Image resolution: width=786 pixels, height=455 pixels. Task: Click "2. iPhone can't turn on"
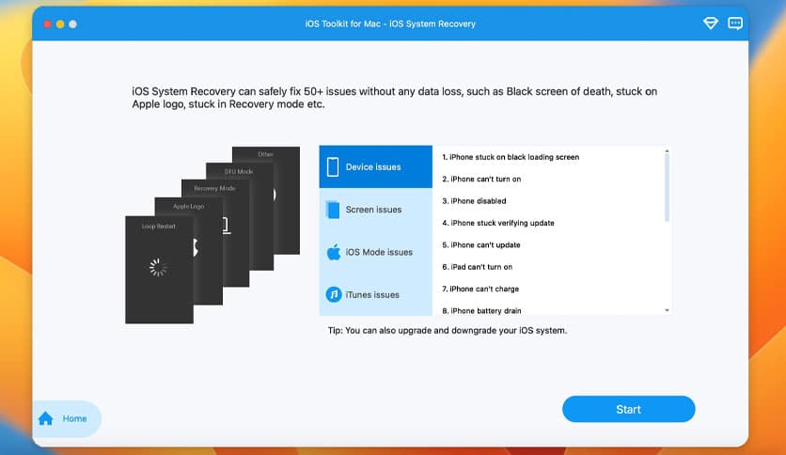(x=481, y=179)
